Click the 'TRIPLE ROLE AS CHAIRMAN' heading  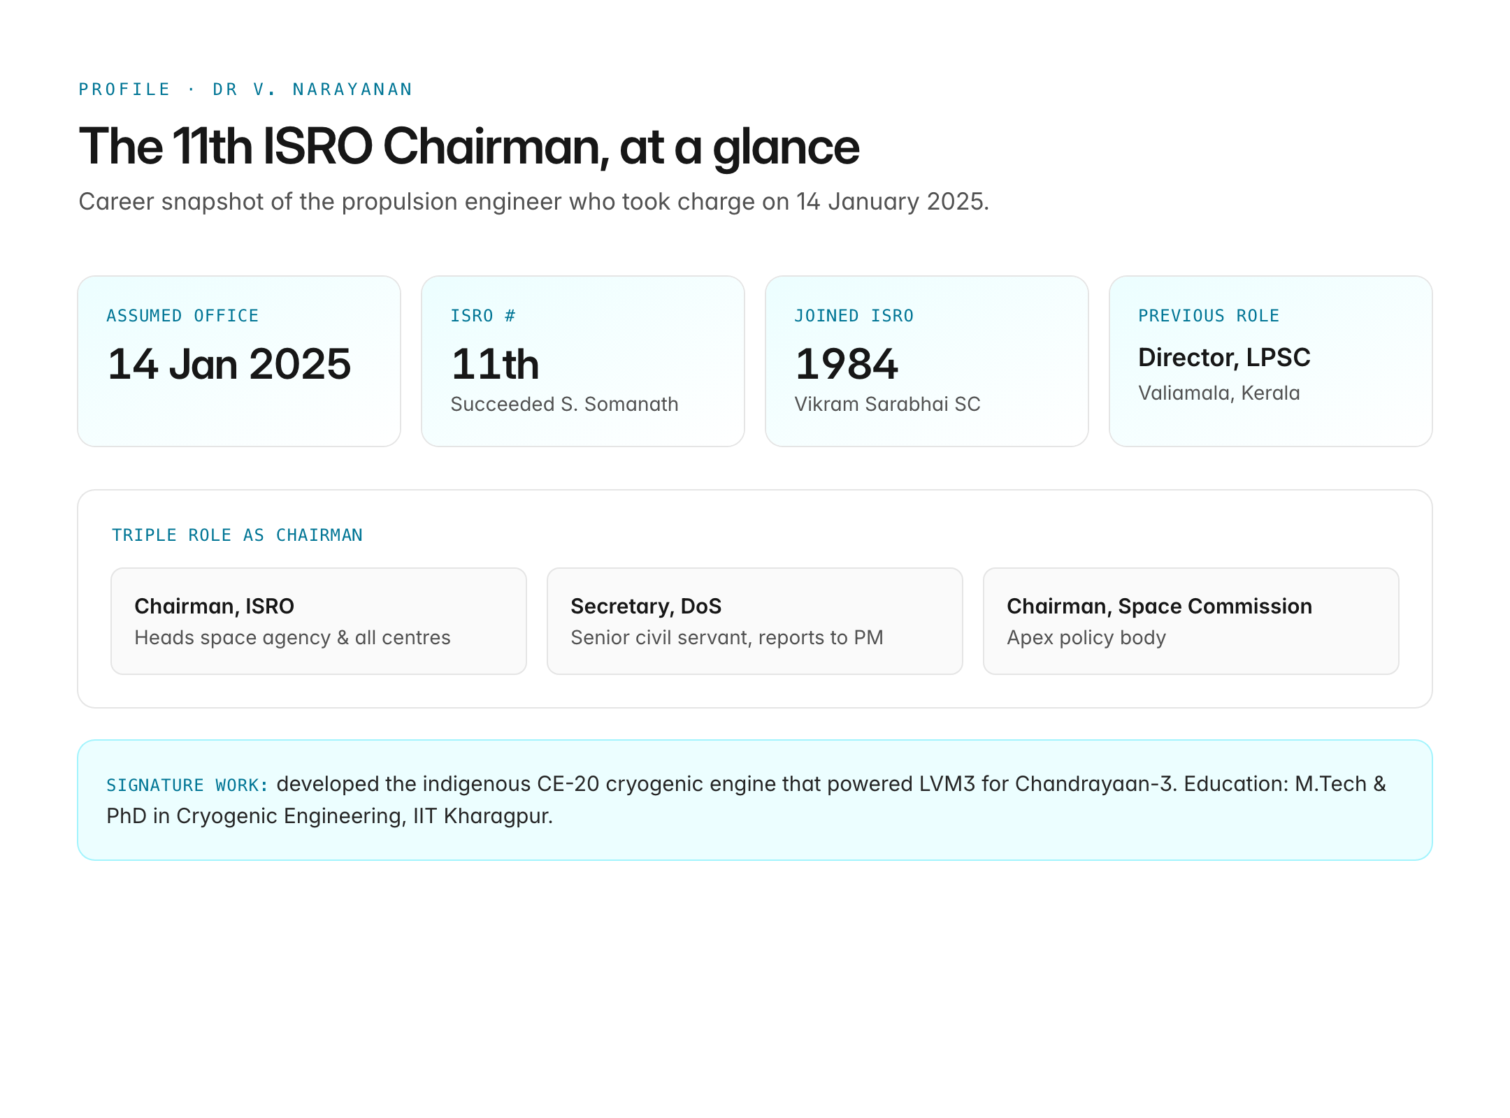coord(237,535)
